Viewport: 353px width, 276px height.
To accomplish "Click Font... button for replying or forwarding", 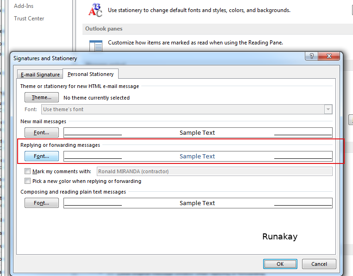I will [x=42, y=156].
